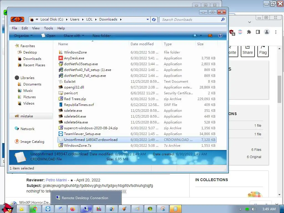
Task: Go forward with the right navigation arrow
Action: (x=21, y=19)
